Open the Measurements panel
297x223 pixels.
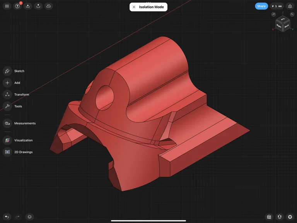pyautogui.click(x=7, y=123)
